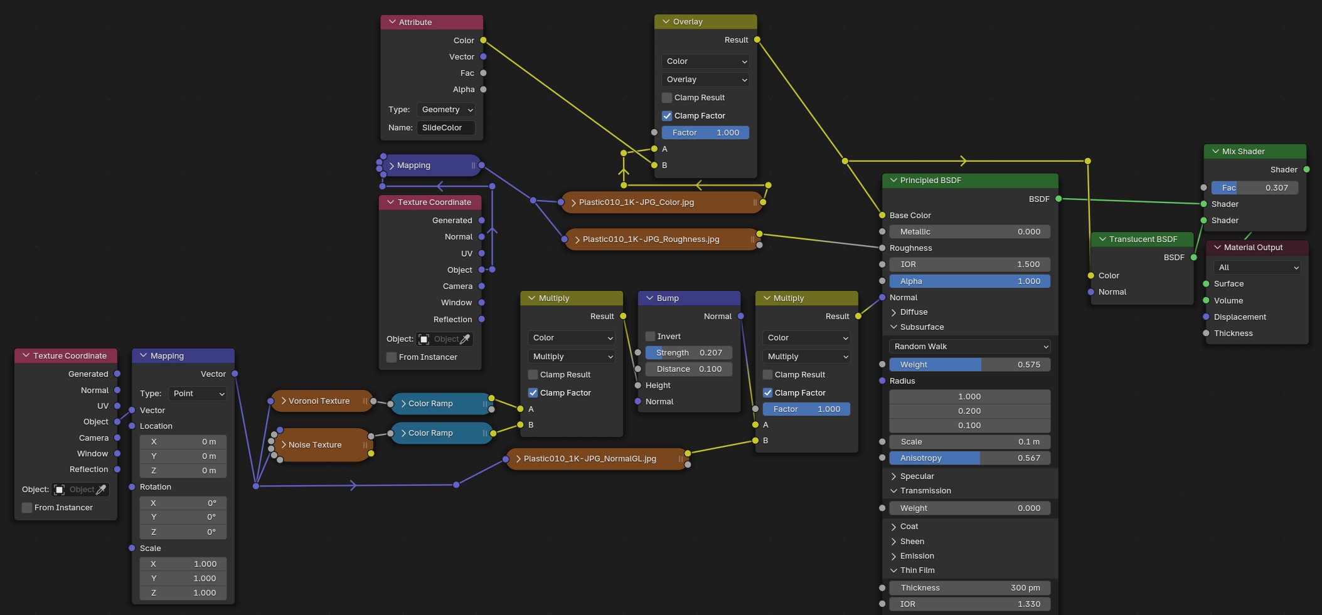
Task: Click the Overlay node Result output socket
Action: (x=757, y=39)
